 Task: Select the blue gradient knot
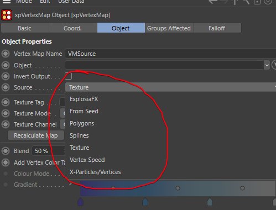[145, 202]
